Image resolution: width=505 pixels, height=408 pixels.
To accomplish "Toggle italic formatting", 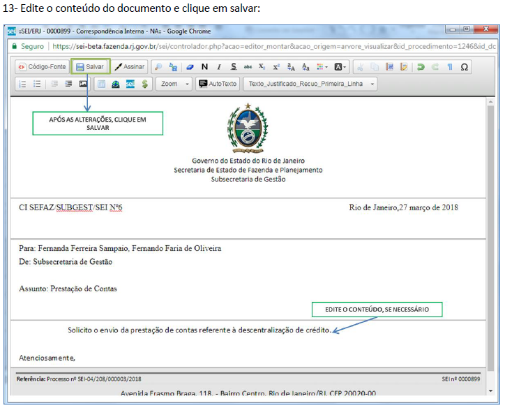I will (219, 67).
